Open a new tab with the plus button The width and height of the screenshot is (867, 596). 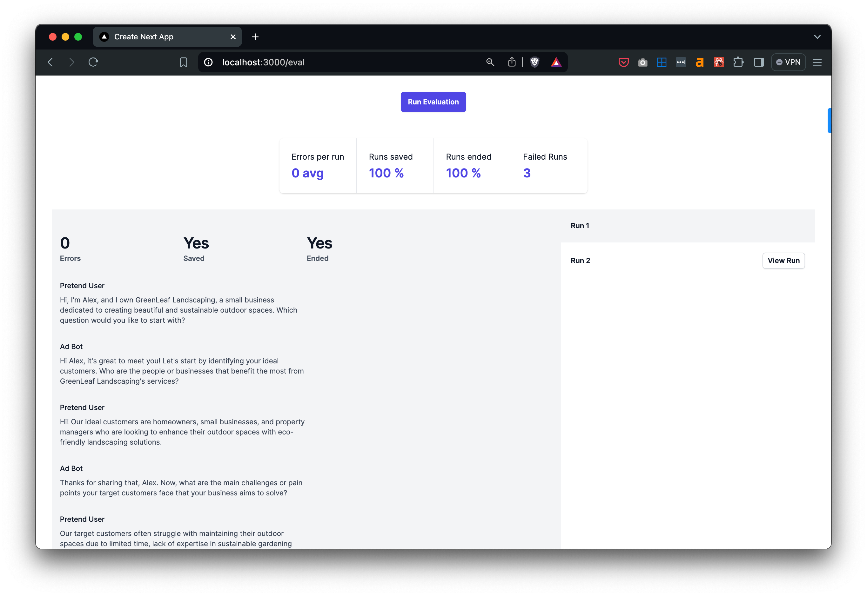click(255, 36)
